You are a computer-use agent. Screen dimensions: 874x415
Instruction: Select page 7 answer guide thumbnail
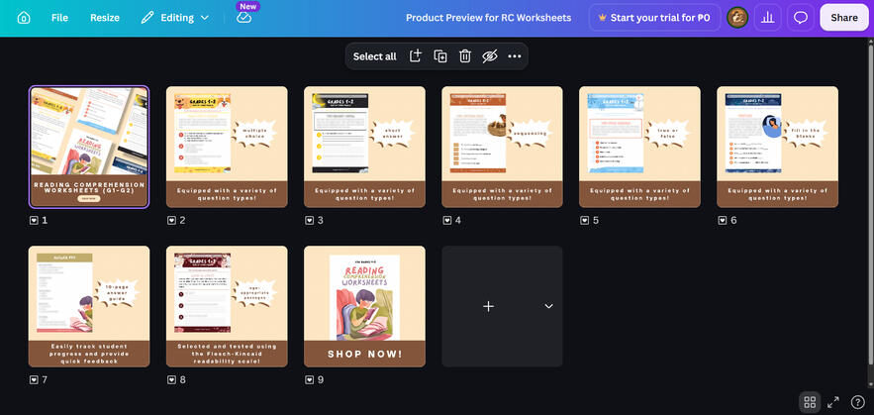(89, 306)
